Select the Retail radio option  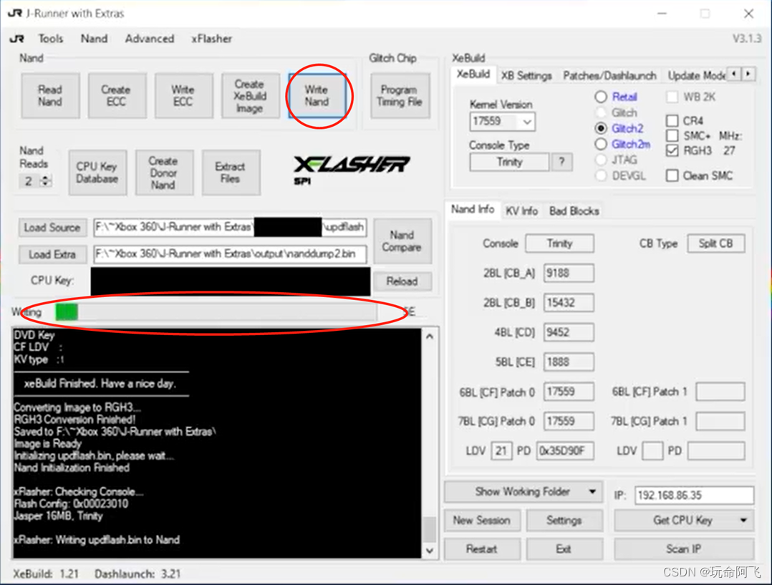tap(601, 97)
